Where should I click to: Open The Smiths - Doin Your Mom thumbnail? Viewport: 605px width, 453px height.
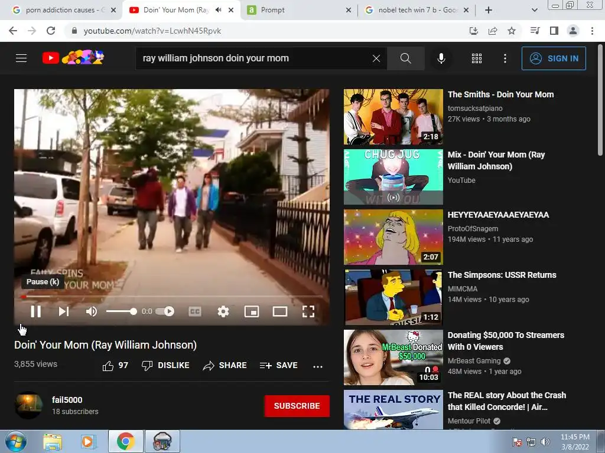(393, 117)
